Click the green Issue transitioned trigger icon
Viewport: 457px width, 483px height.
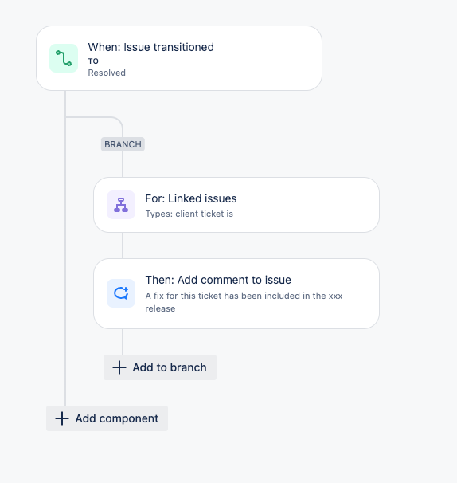pyautogui.click(x=64, y=58)
